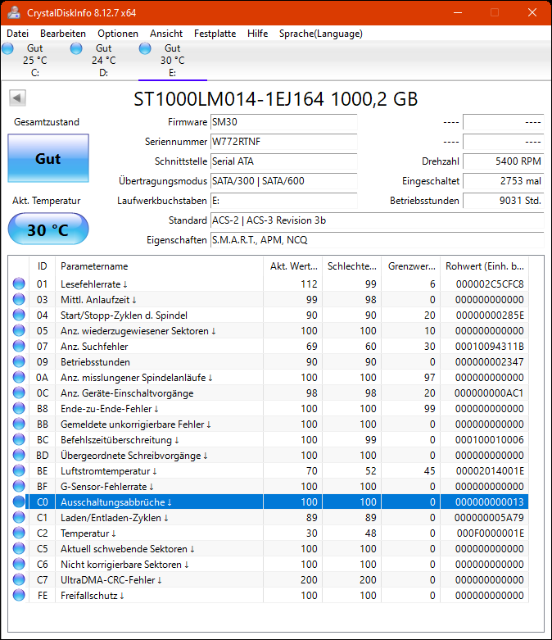
Task: Click the D: drive status orb
Action: pyautogui.click(x=76, y=48)
